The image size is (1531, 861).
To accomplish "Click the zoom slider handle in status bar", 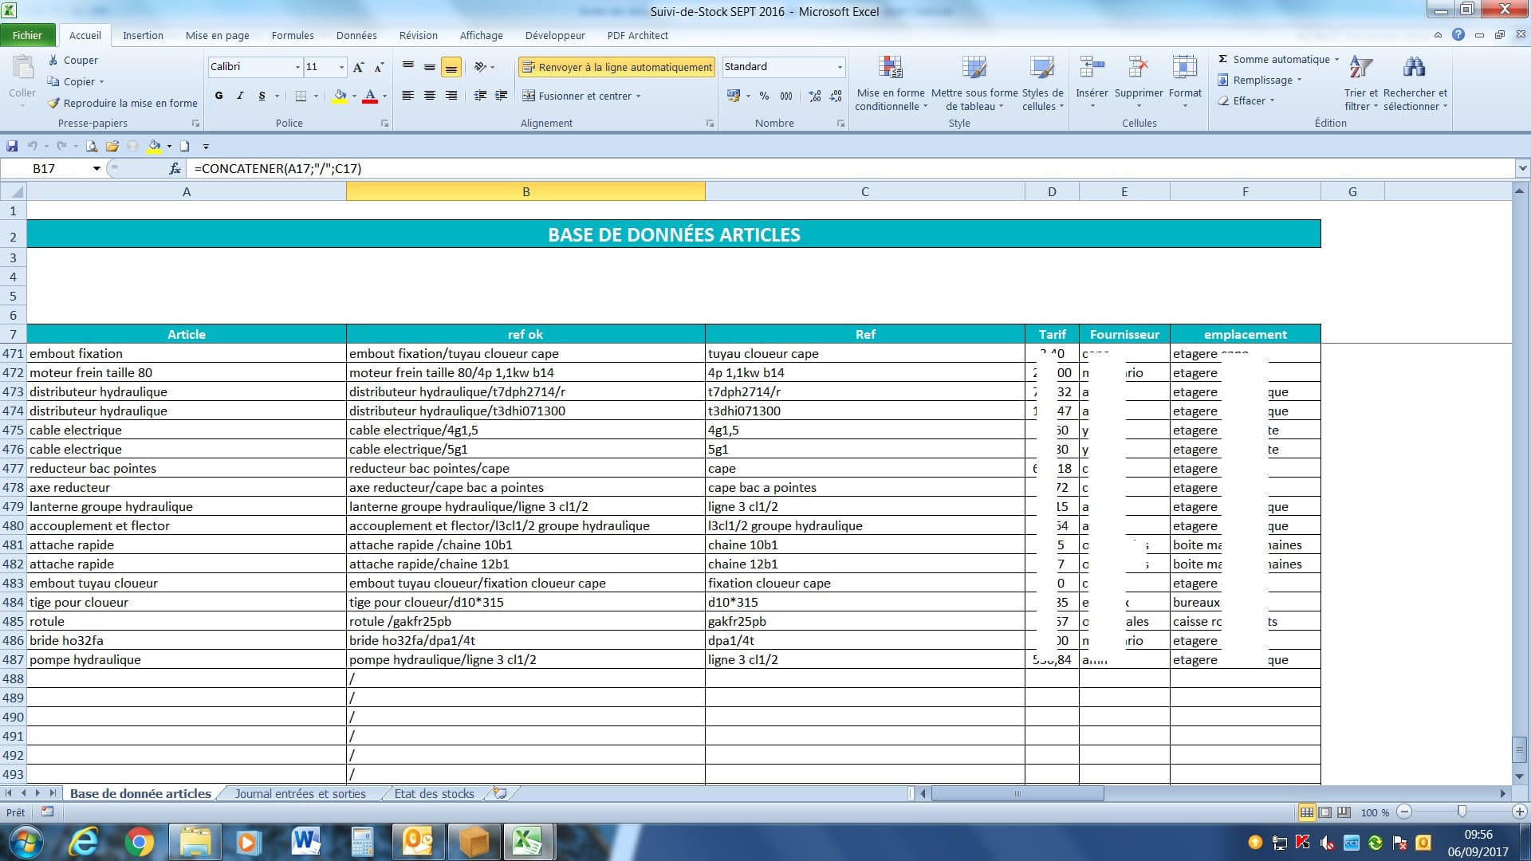I will [1461, 812].
